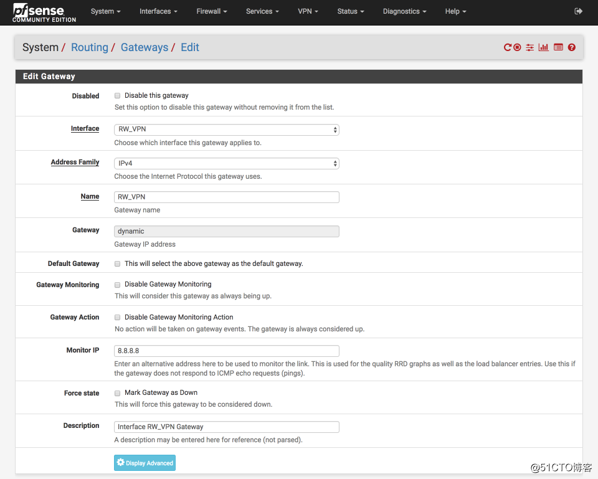Viewport: 598px width, 479px height.
Task: Focus the Monitor IP field with 8.8.8.8
Action: 227,351
